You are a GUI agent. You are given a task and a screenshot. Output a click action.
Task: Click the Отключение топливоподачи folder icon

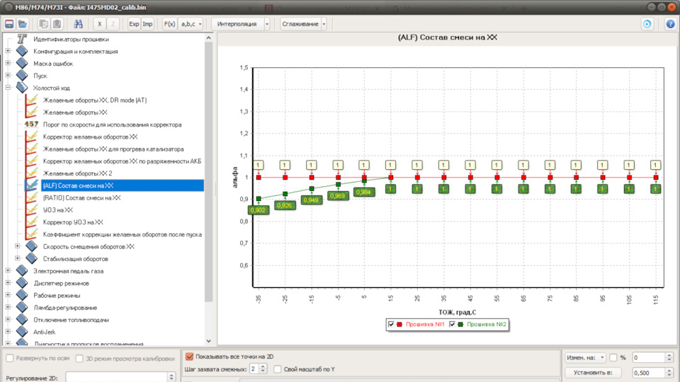(22, 320)
